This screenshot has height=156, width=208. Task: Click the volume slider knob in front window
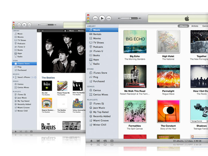click(x=130, y=18)
